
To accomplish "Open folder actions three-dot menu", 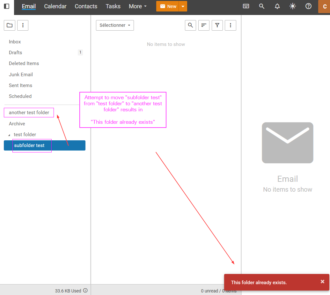I will pos(23,26).
